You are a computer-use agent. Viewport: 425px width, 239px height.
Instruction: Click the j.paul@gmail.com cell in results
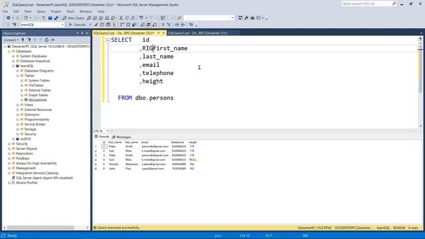pos(153,169)
